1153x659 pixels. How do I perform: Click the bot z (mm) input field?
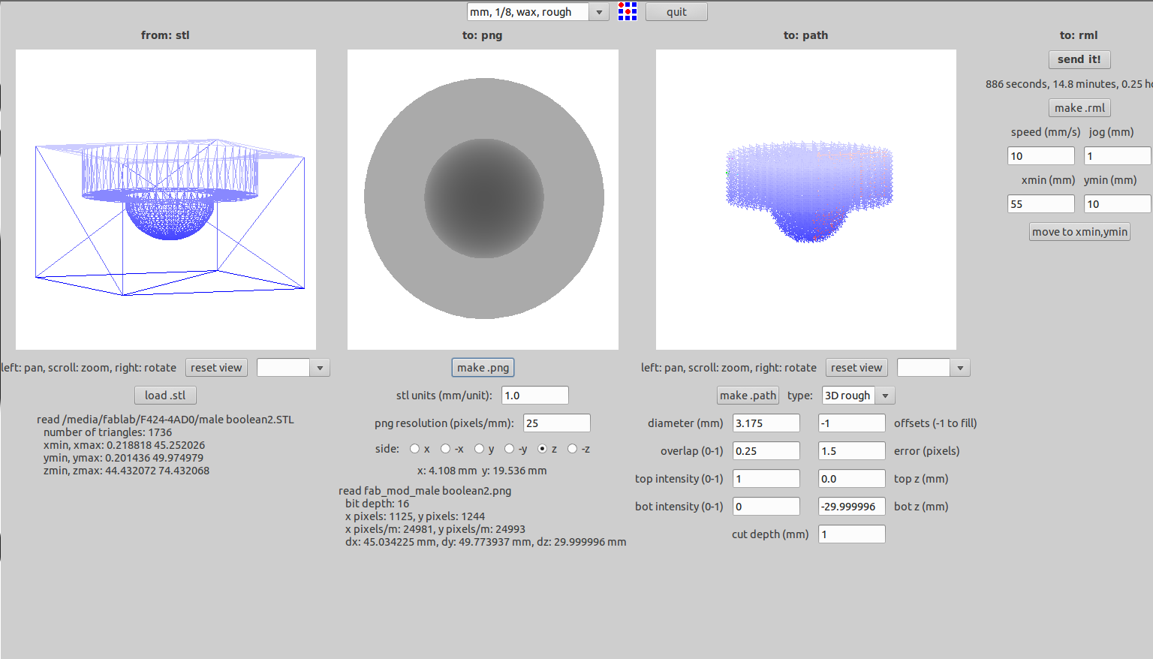click(851, 507)
